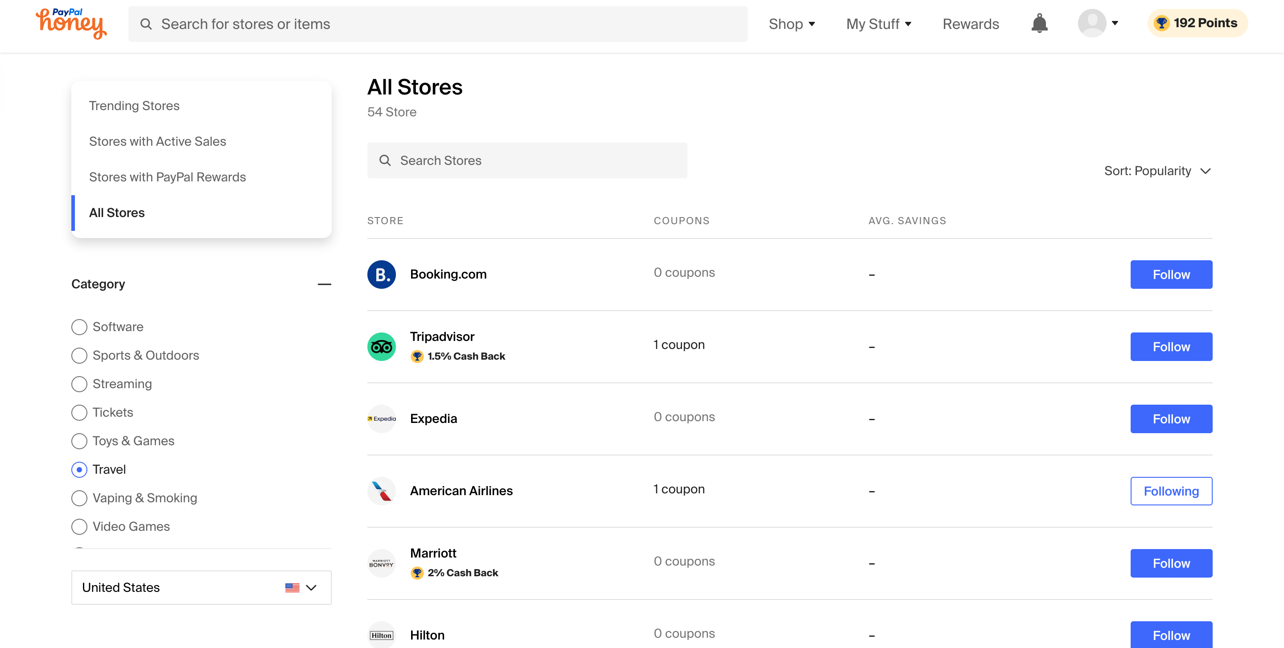The width and height of the screenshot is (1284, 648).
Task: Open the 192 Points trophy badge
Action: coord(1197,24)
